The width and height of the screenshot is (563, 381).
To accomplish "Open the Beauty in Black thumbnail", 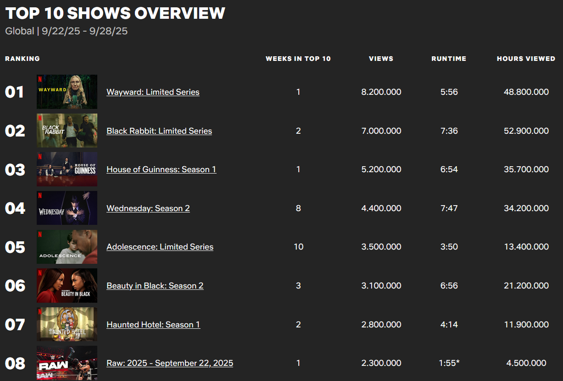I will pyautogui.click(x=67, y=285).
